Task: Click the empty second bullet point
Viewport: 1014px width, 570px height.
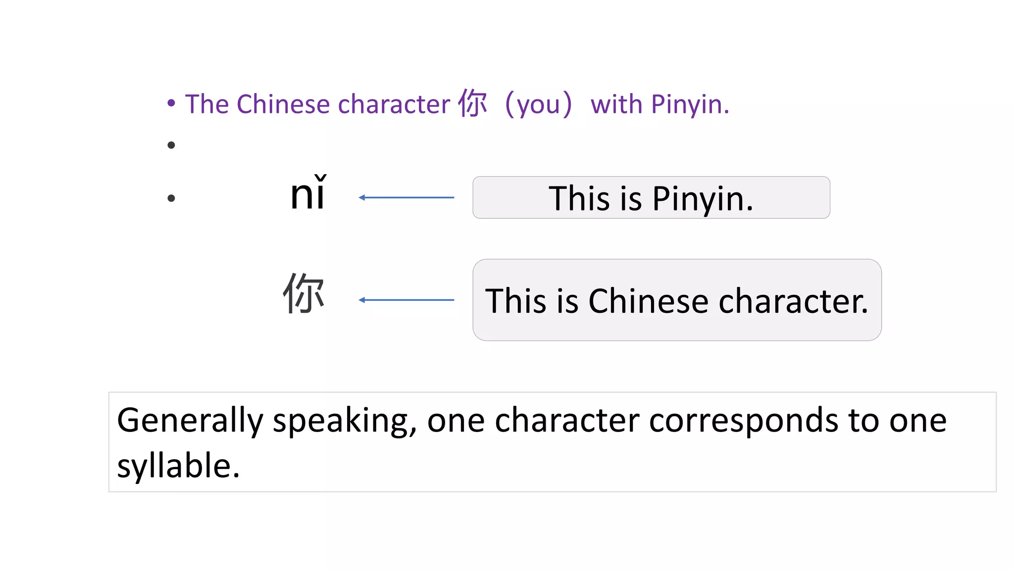Action: [171, 145]
